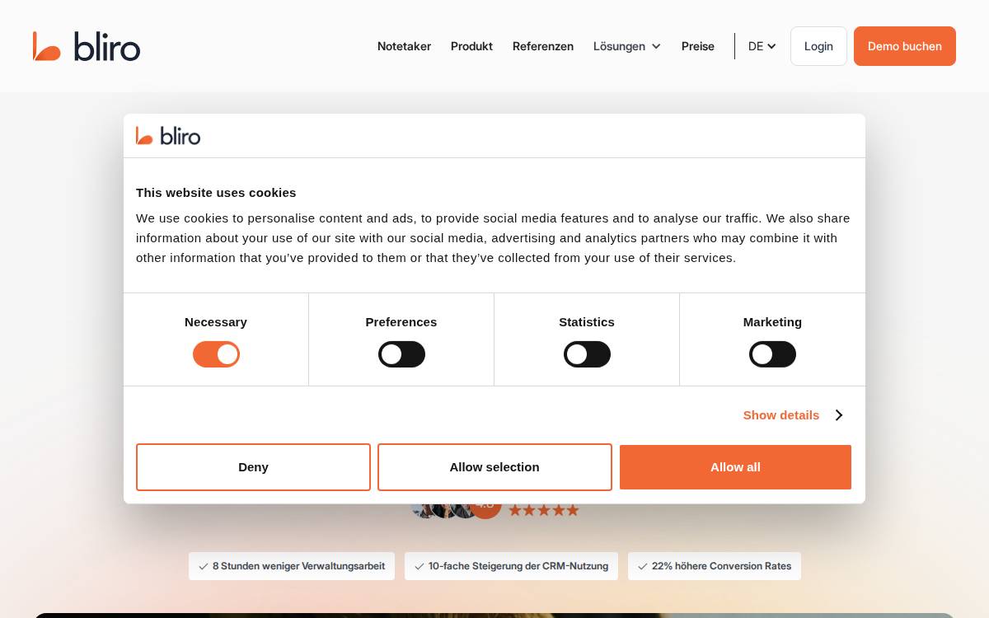
Task: Deny all cookies
Action: pyautogui.click(x=253, y=467)
